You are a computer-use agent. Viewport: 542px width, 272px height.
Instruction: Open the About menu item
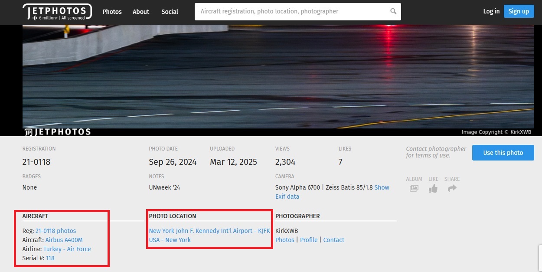click(141, 12)
